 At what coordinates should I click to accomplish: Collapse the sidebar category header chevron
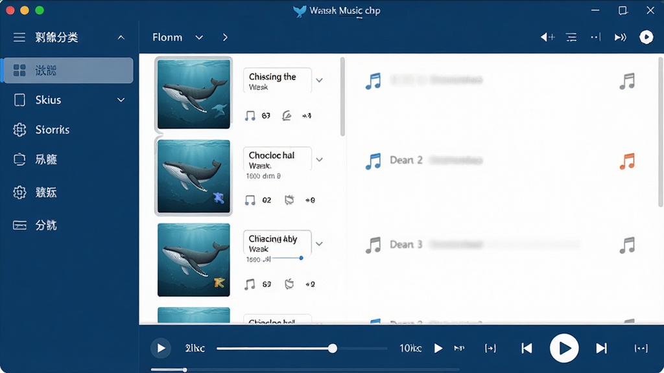click(121, 38)
